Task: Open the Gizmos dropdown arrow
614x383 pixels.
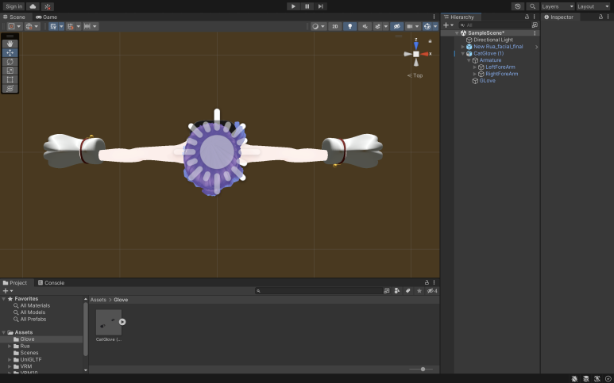Action: point(435,26)
